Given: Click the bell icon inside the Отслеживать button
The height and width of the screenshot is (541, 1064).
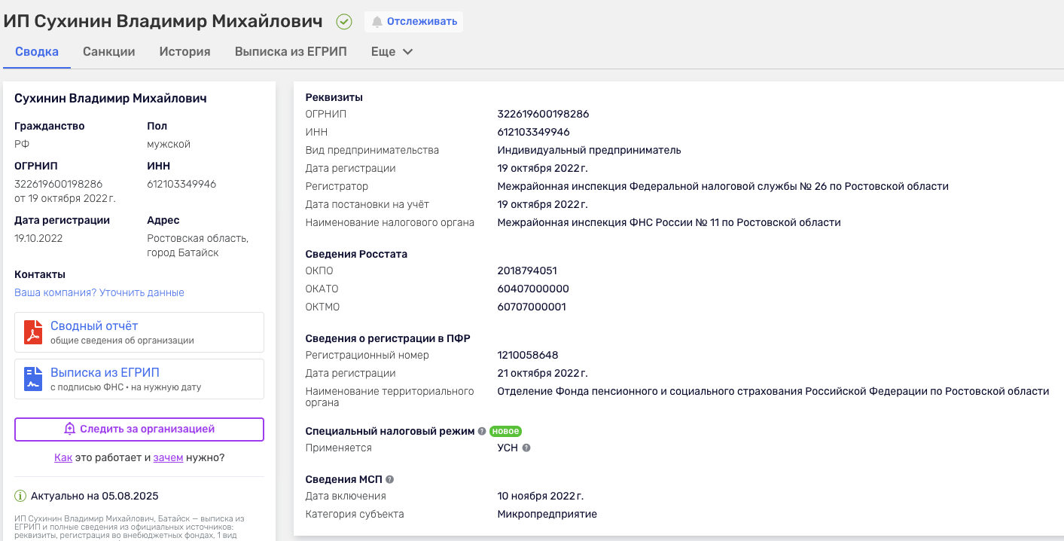Looking at the screenshot, I should (377, 21).
